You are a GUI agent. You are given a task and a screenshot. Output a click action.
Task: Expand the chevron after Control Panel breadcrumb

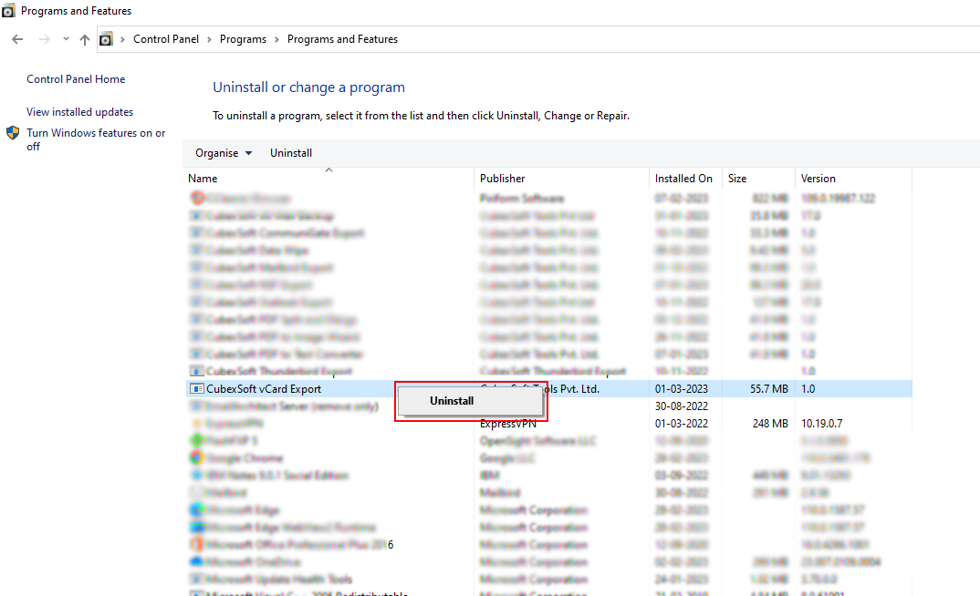click(209, 39)
